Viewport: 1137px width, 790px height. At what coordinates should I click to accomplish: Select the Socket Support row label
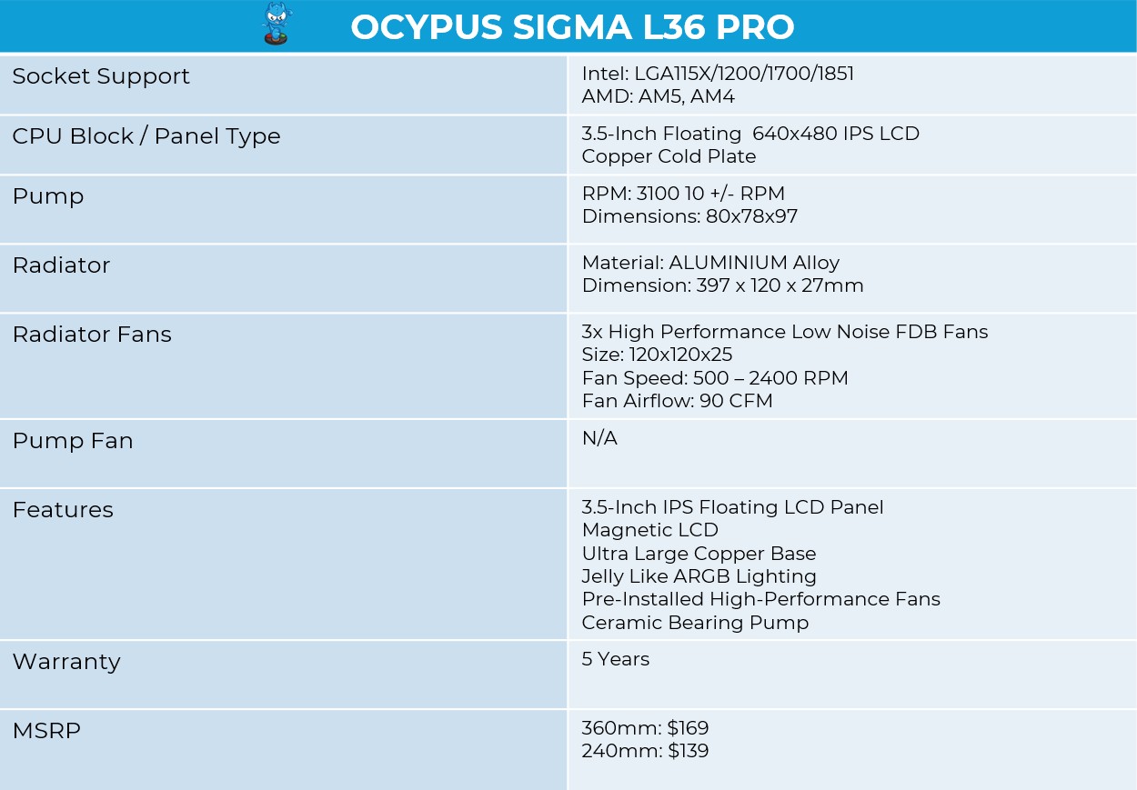(101, 76)
